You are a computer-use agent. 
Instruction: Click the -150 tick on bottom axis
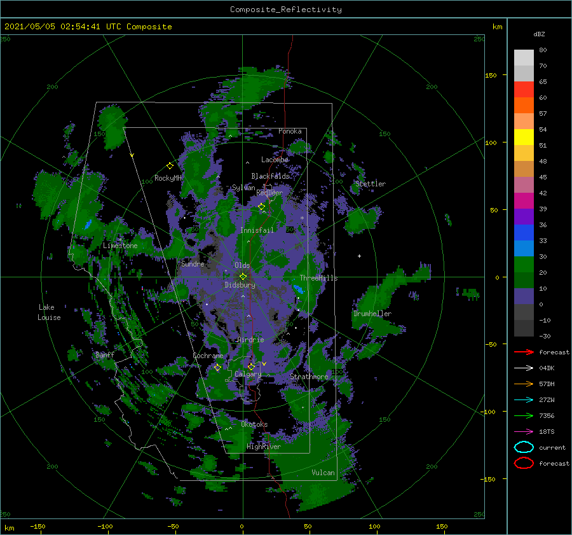pyautogui.click(x=37, y=526)
